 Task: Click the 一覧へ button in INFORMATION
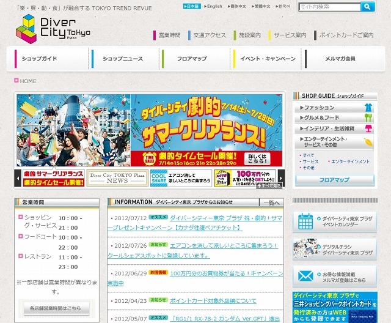tap(271, 202)
